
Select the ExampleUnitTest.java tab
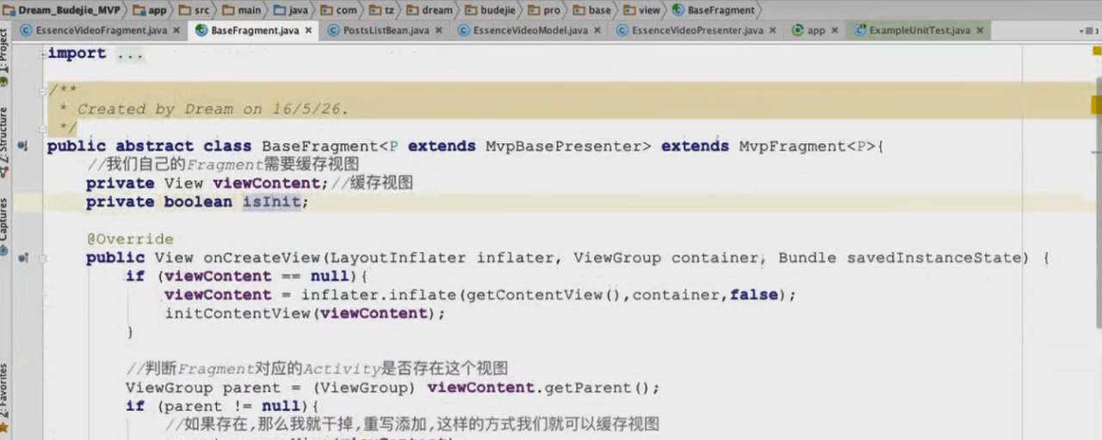(x=919, y=30)
